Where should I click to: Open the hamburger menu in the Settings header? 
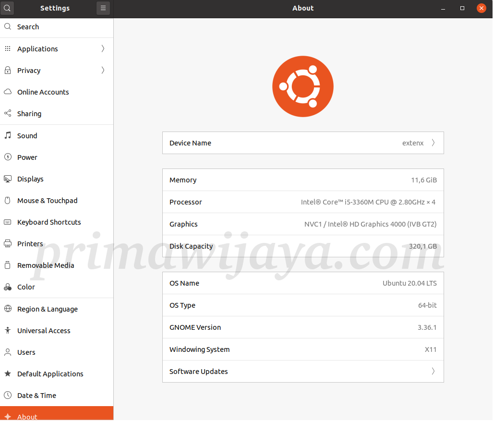pyautogui.click(x=103, y=8)
